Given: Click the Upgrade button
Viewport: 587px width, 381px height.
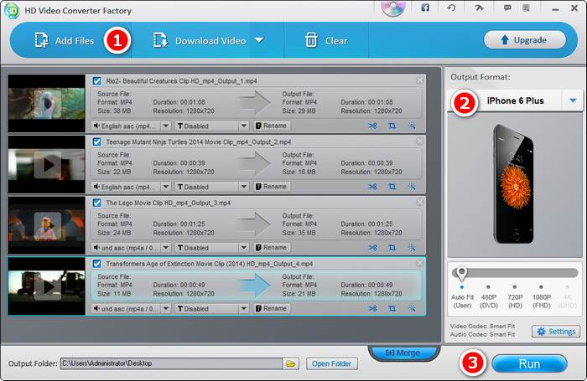Looking at the screenshot, I should tap(524, 40).
